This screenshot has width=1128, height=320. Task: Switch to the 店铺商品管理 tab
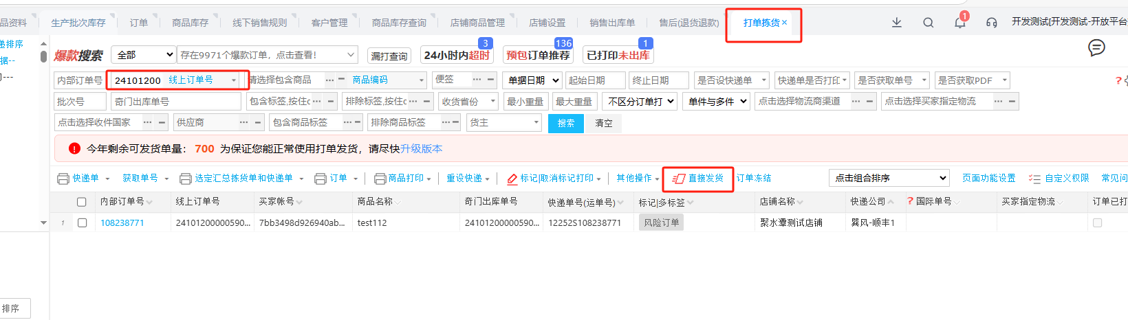477,23
